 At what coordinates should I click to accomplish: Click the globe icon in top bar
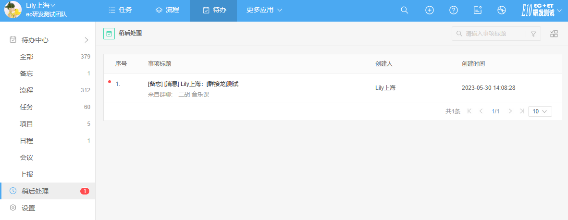[502, 10]
